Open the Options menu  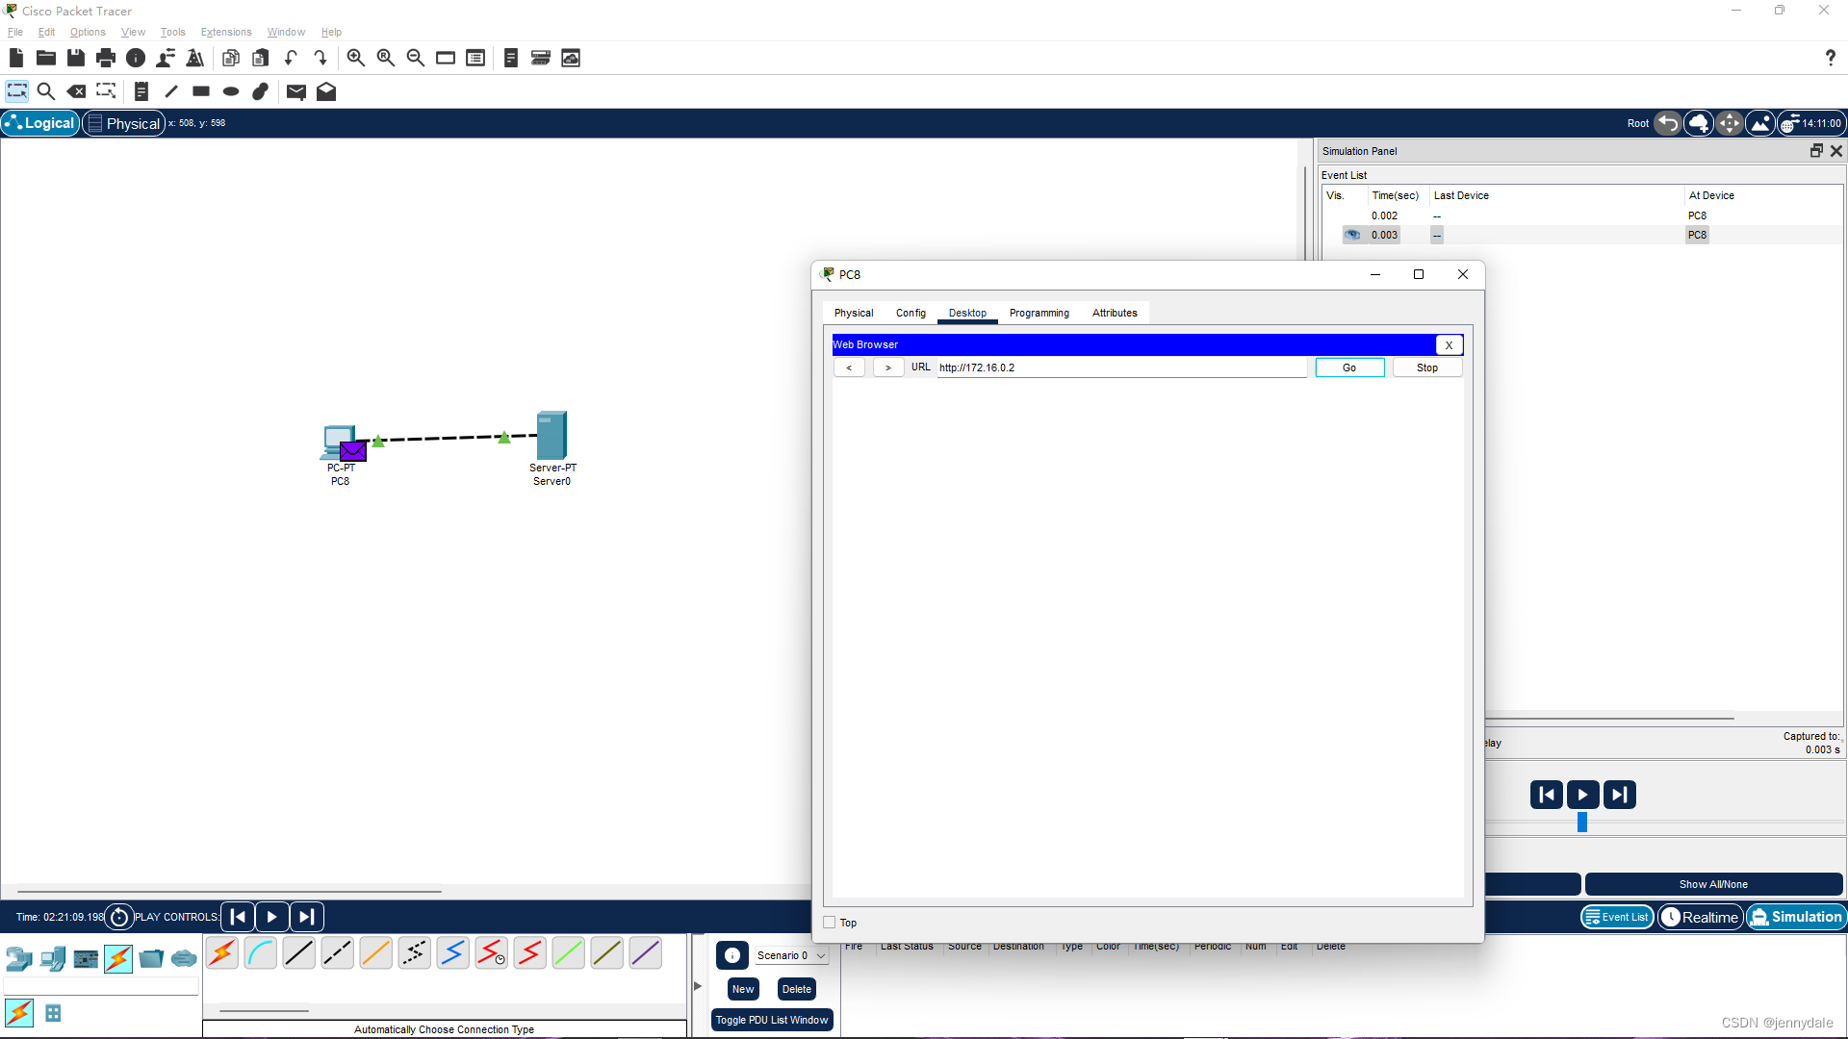88,32
